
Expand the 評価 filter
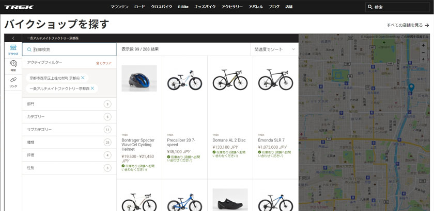(x=69, y=155)
